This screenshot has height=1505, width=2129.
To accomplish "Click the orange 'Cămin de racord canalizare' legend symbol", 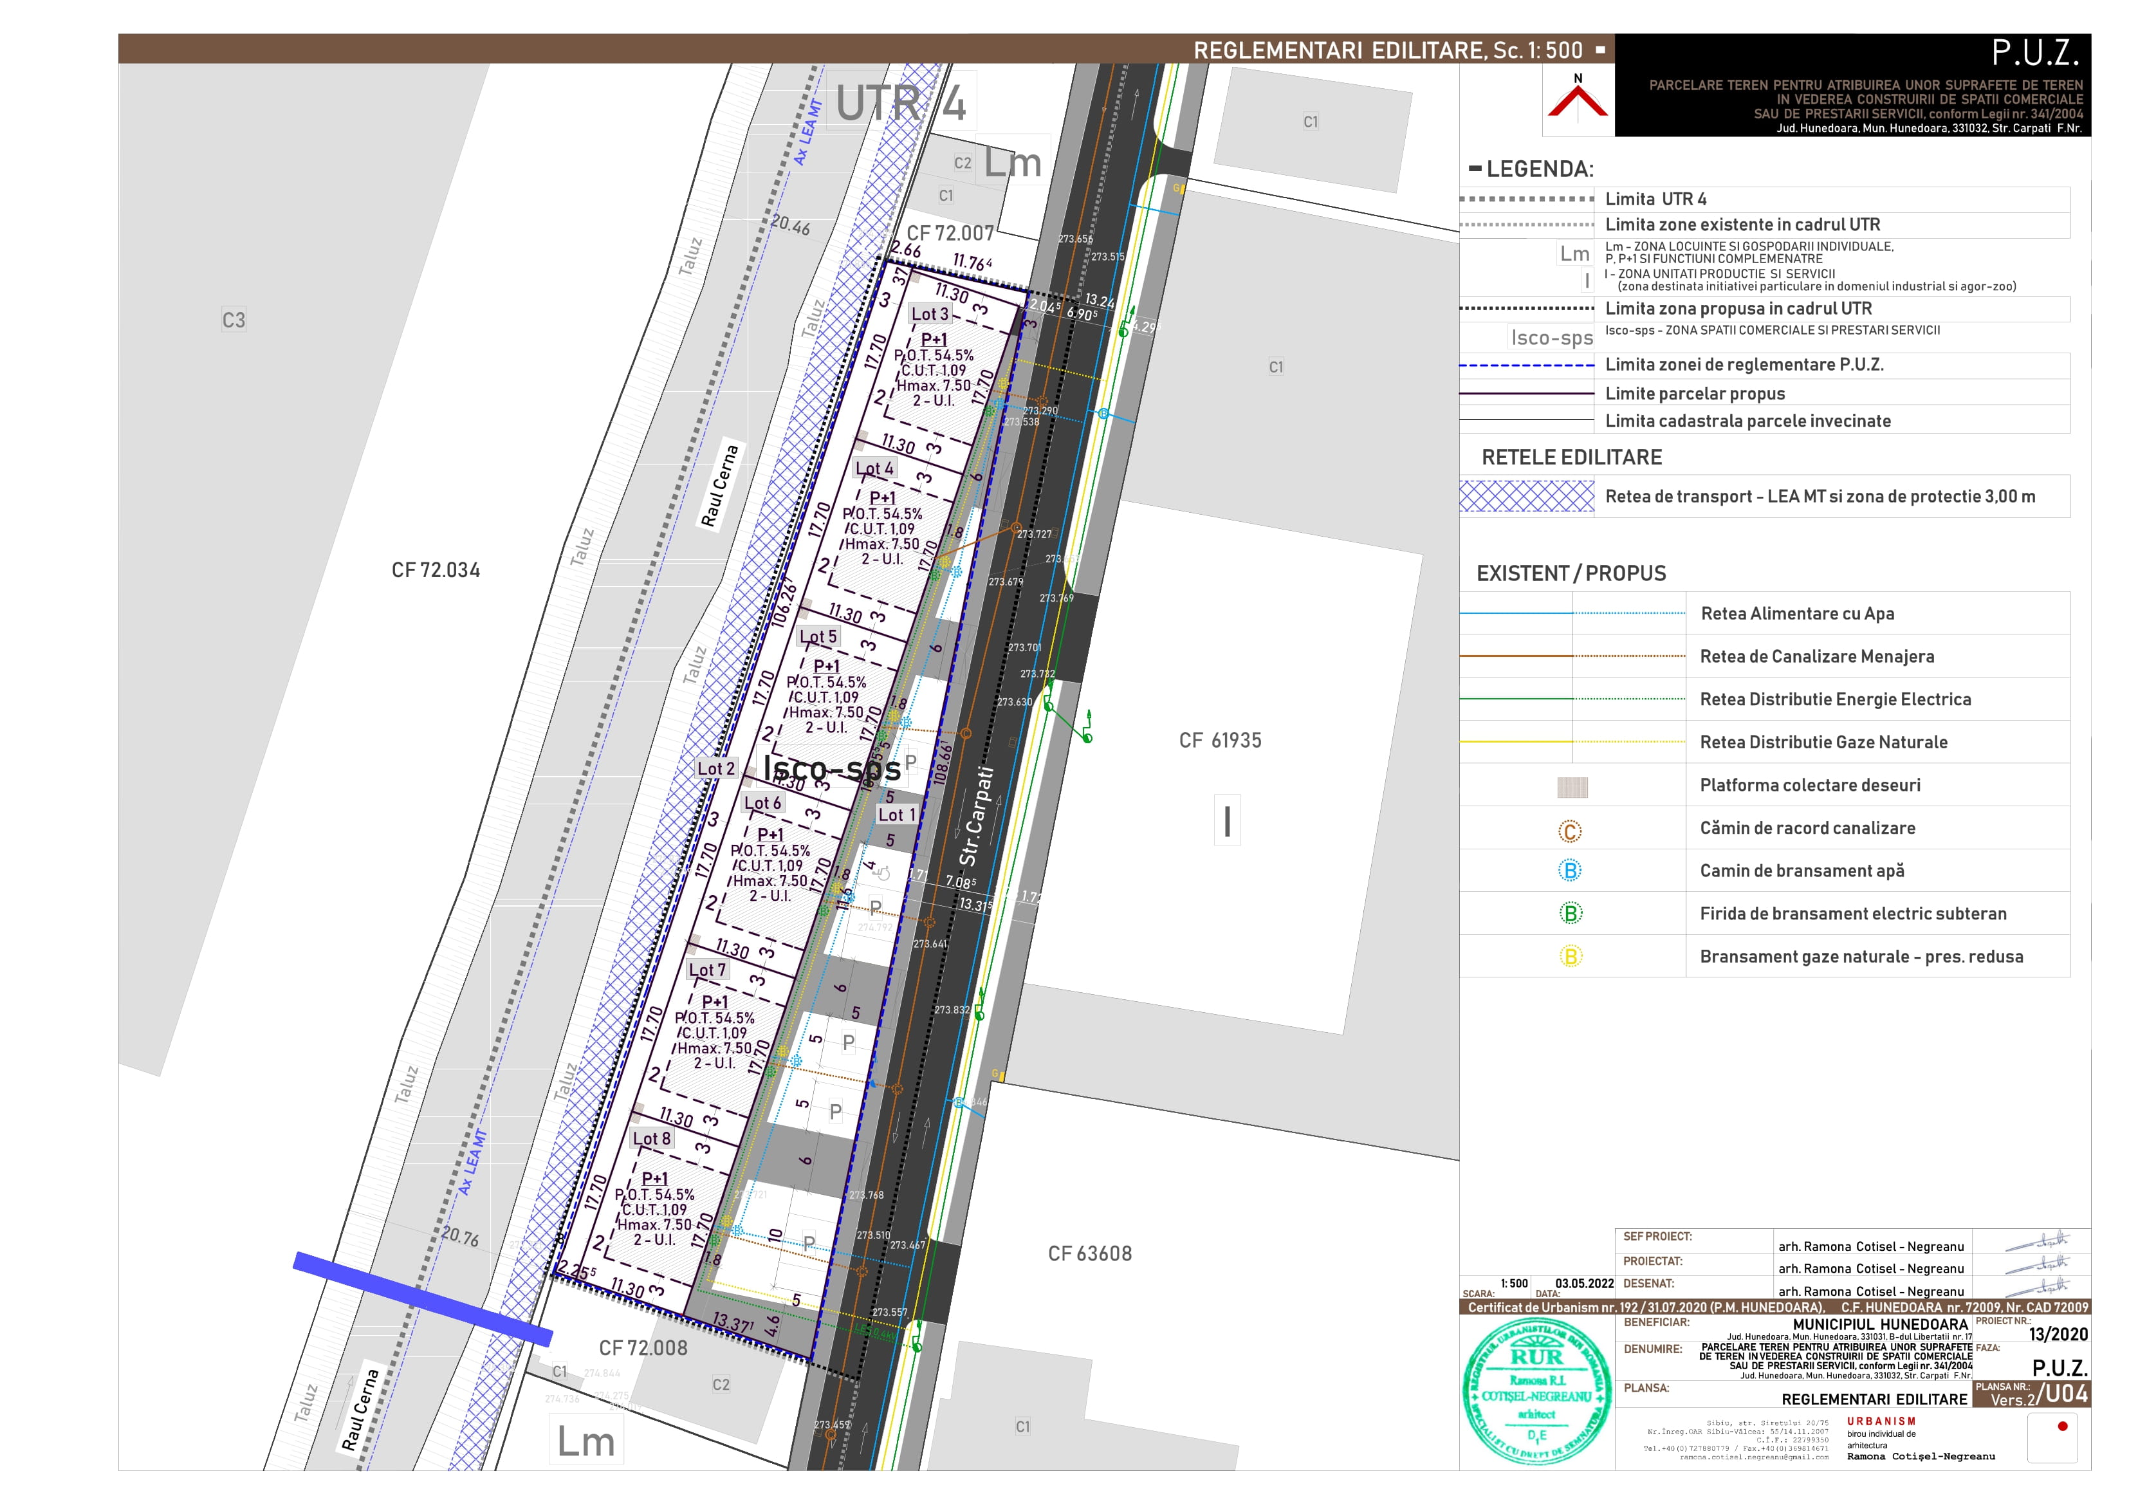I will [1569, 831].
